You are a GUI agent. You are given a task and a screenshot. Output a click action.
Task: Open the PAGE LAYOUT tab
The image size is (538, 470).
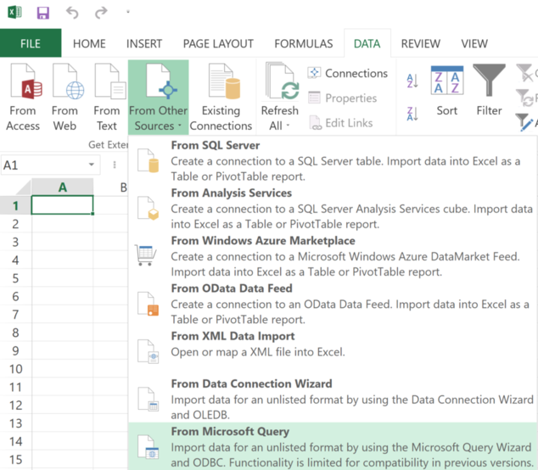tap(218, 43)
